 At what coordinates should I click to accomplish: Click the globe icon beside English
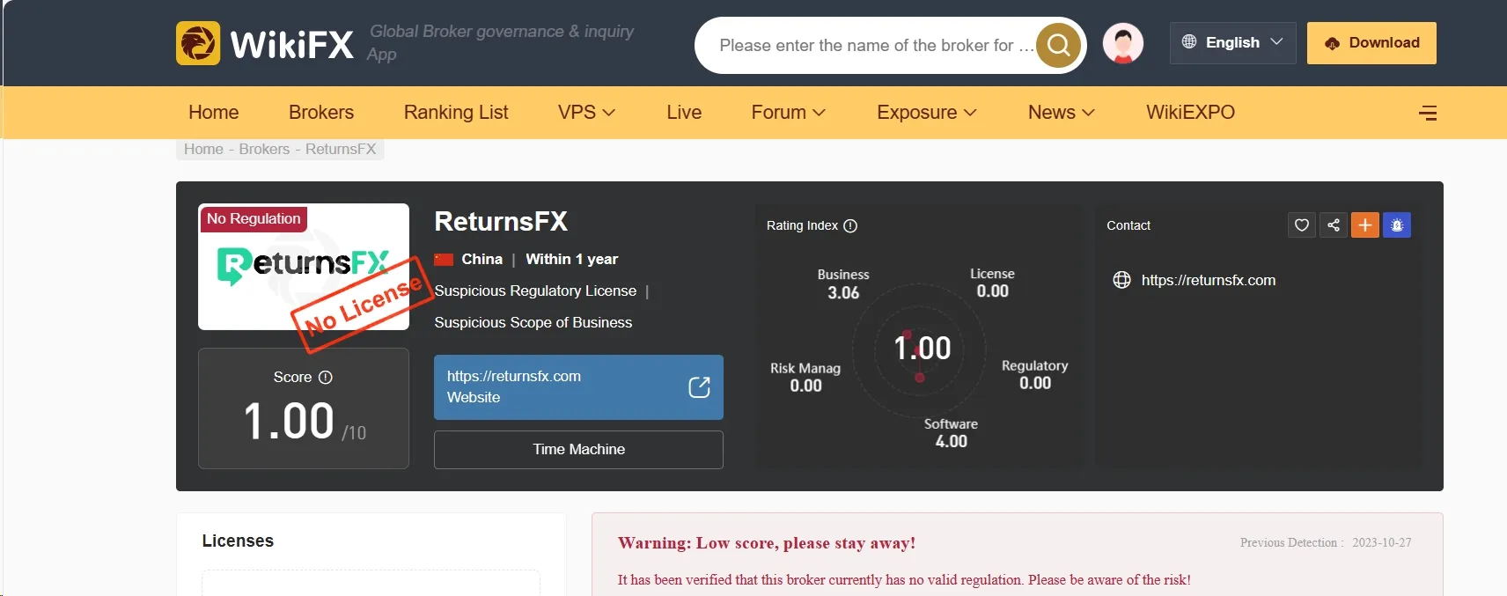(1189, 41)
